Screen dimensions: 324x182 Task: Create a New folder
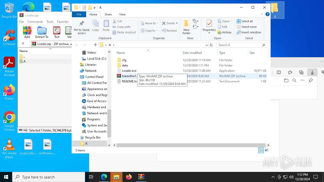pyautogui.click(x=186, y=27)
